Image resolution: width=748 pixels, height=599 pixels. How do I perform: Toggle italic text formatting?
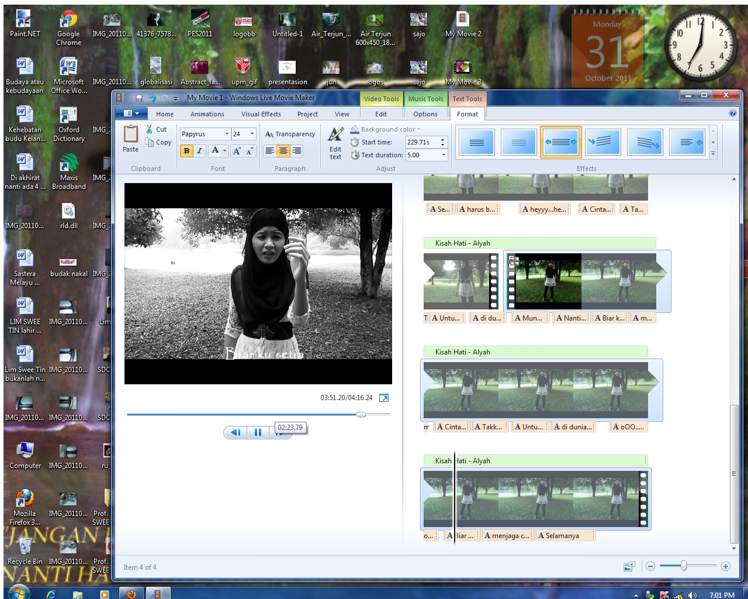tap(199, 150)
